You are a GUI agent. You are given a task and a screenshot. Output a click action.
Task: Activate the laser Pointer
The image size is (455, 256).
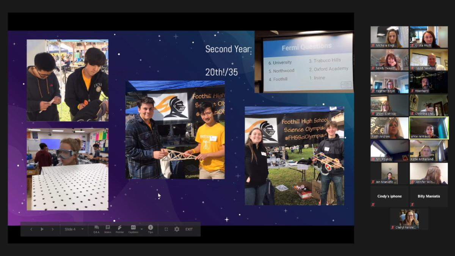pyautogui.click(x=119, y=229)
